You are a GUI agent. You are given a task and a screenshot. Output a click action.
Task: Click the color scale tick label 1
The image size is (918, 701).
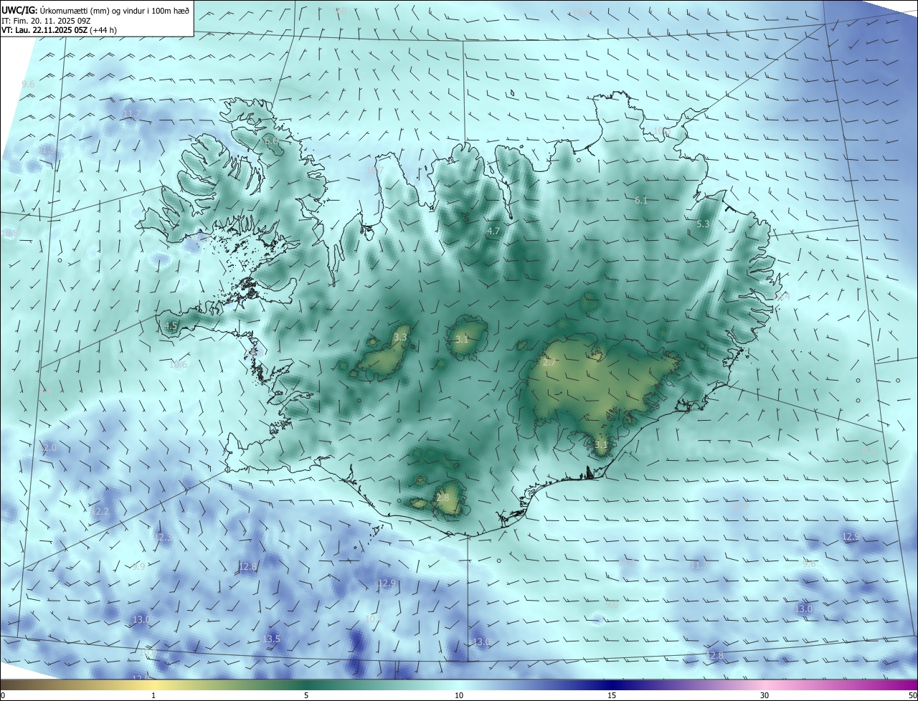(x=153, y=695)
